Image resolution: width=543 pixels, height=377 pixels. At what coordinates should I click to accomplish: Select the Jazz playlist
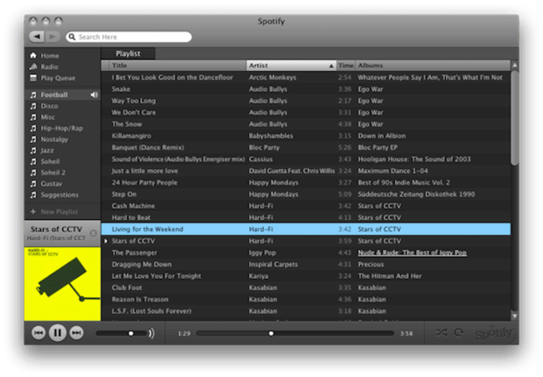(x=62, y=150)
